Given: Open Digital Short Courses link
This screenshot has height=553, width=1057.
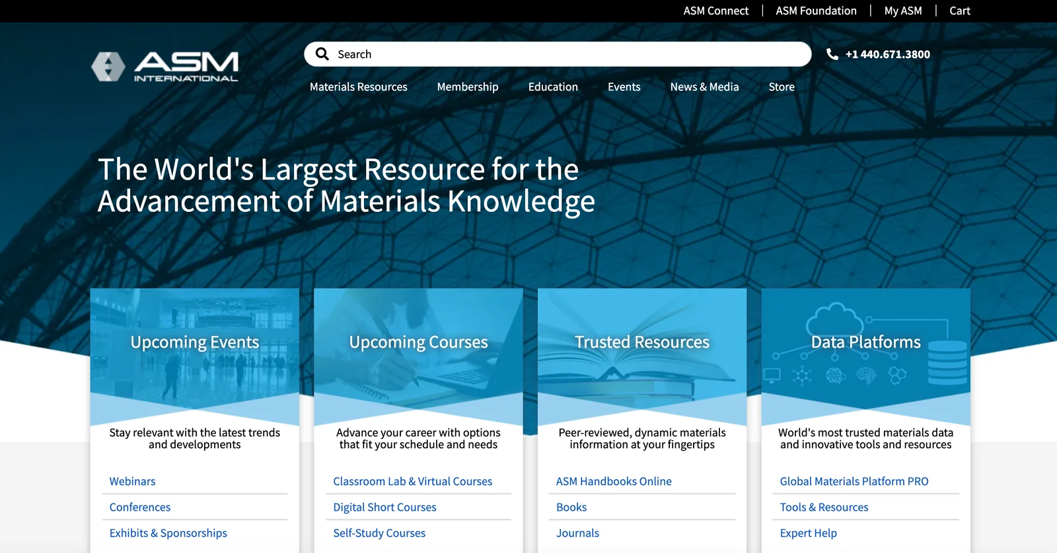Looking at the screenshot, I should coord(384,507).
